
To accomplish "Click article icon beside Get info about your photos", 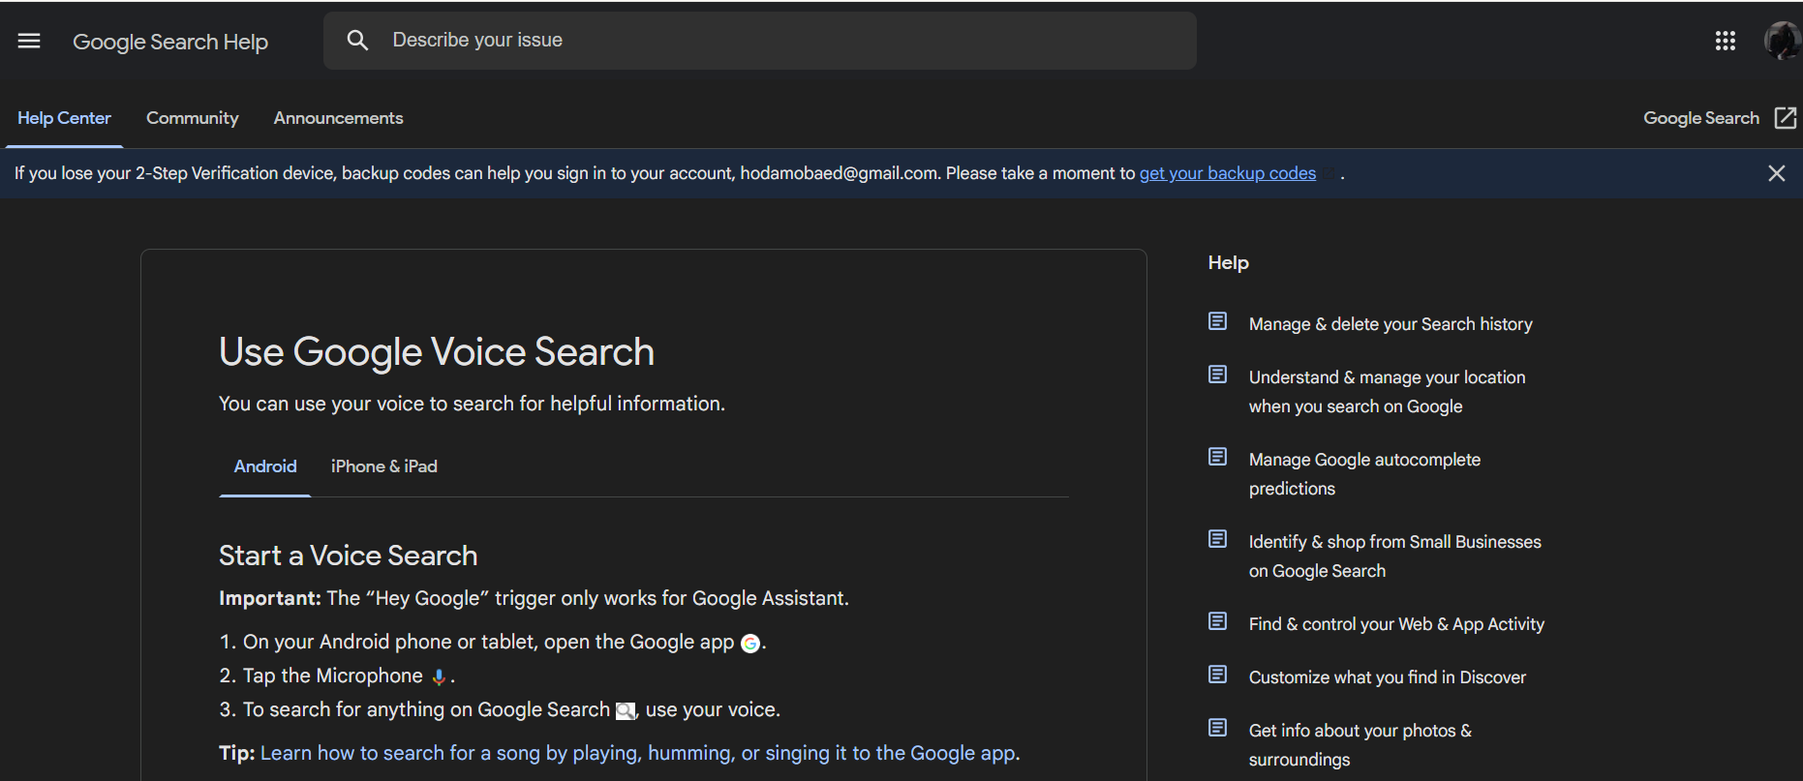I will 1217,728.
